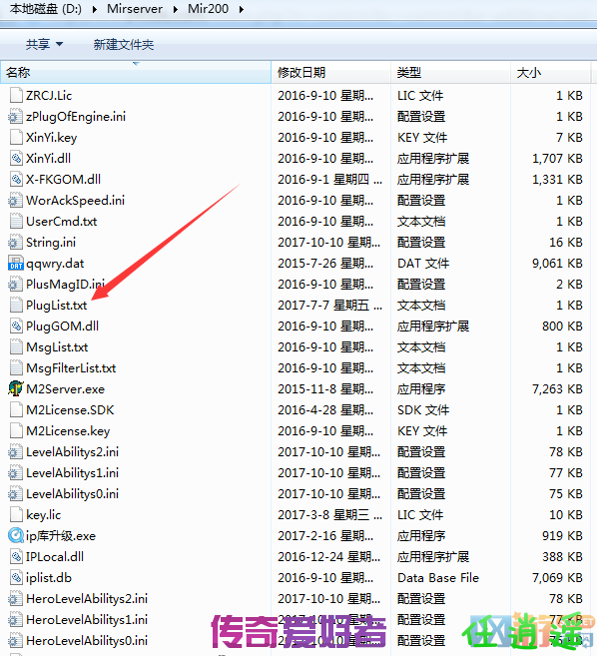Image resolution: width=597 pixels, height=656 pixels.
Task: Click the zPlugOfEngine.ini settings icon
Action: [16, 116]
